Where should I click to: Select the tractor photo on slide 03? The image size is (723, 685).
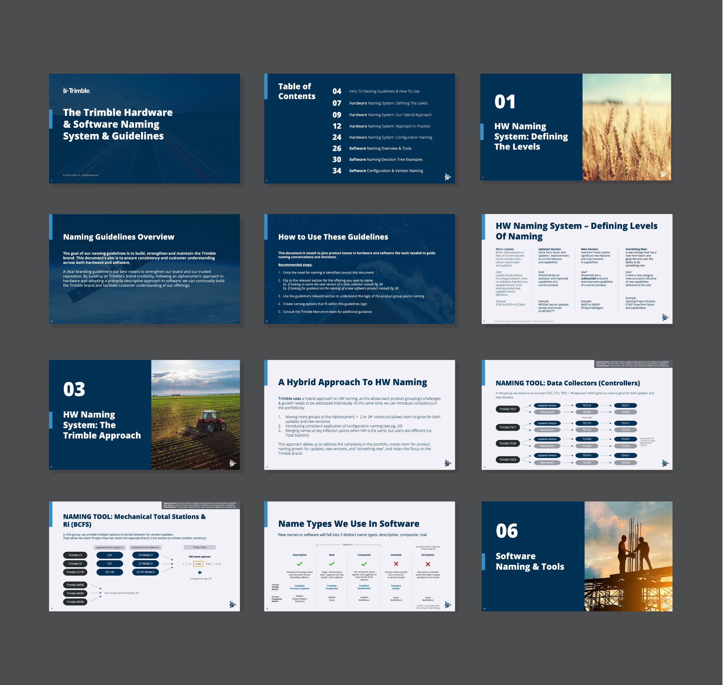click(196, 415)
